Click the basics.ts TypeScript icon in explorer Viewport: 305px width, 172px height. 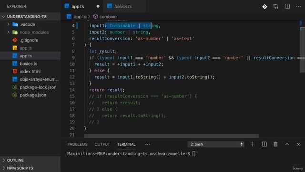pos(15,64)
